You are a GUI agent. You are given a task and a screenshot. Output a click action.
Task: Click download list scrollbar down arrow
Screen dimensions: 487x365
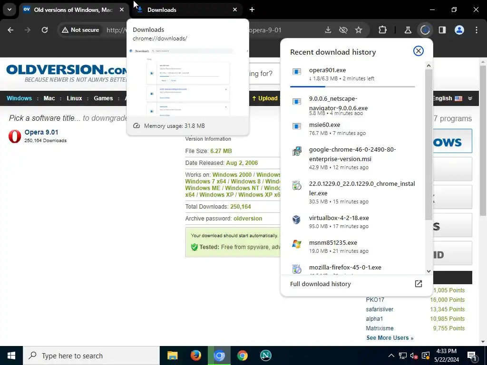click(x=429, y=271)
